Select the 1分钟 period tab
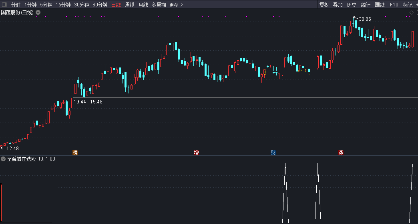Image resolution: width=418 pixels, height=224 pixels. (x=30, y=5)
